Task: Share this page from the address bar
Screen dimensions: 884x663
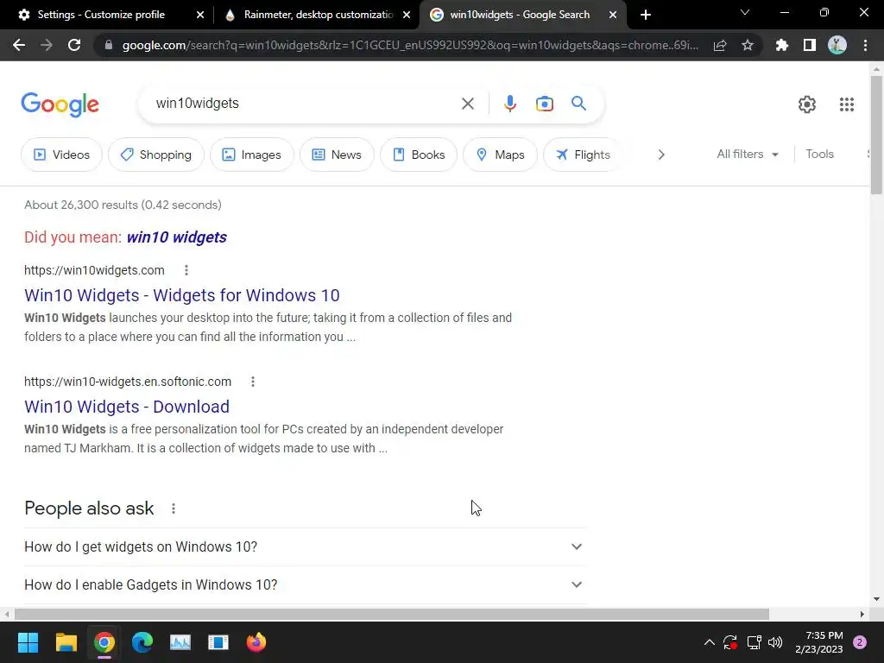Action: click(x=720, y=45)
